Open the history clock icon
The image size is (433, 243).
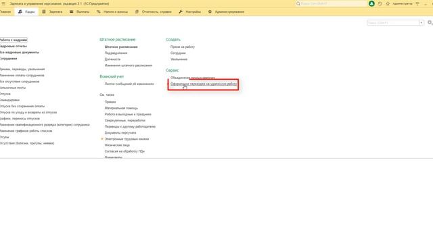click(380, 3)
